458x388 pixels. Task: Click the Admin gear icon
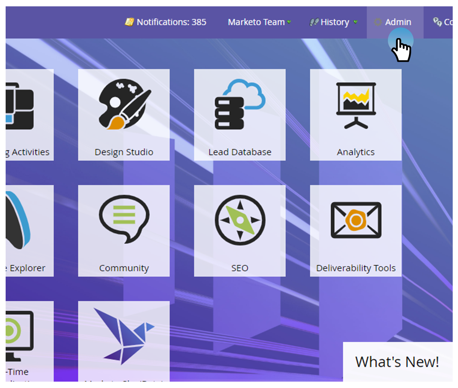click(x=378, y=22)
